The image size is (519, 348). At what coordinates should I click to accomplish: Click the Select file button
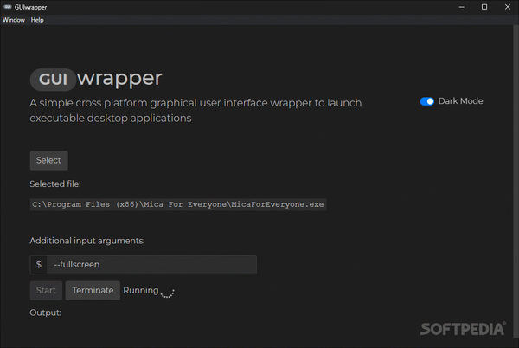[x=48, y=161]
